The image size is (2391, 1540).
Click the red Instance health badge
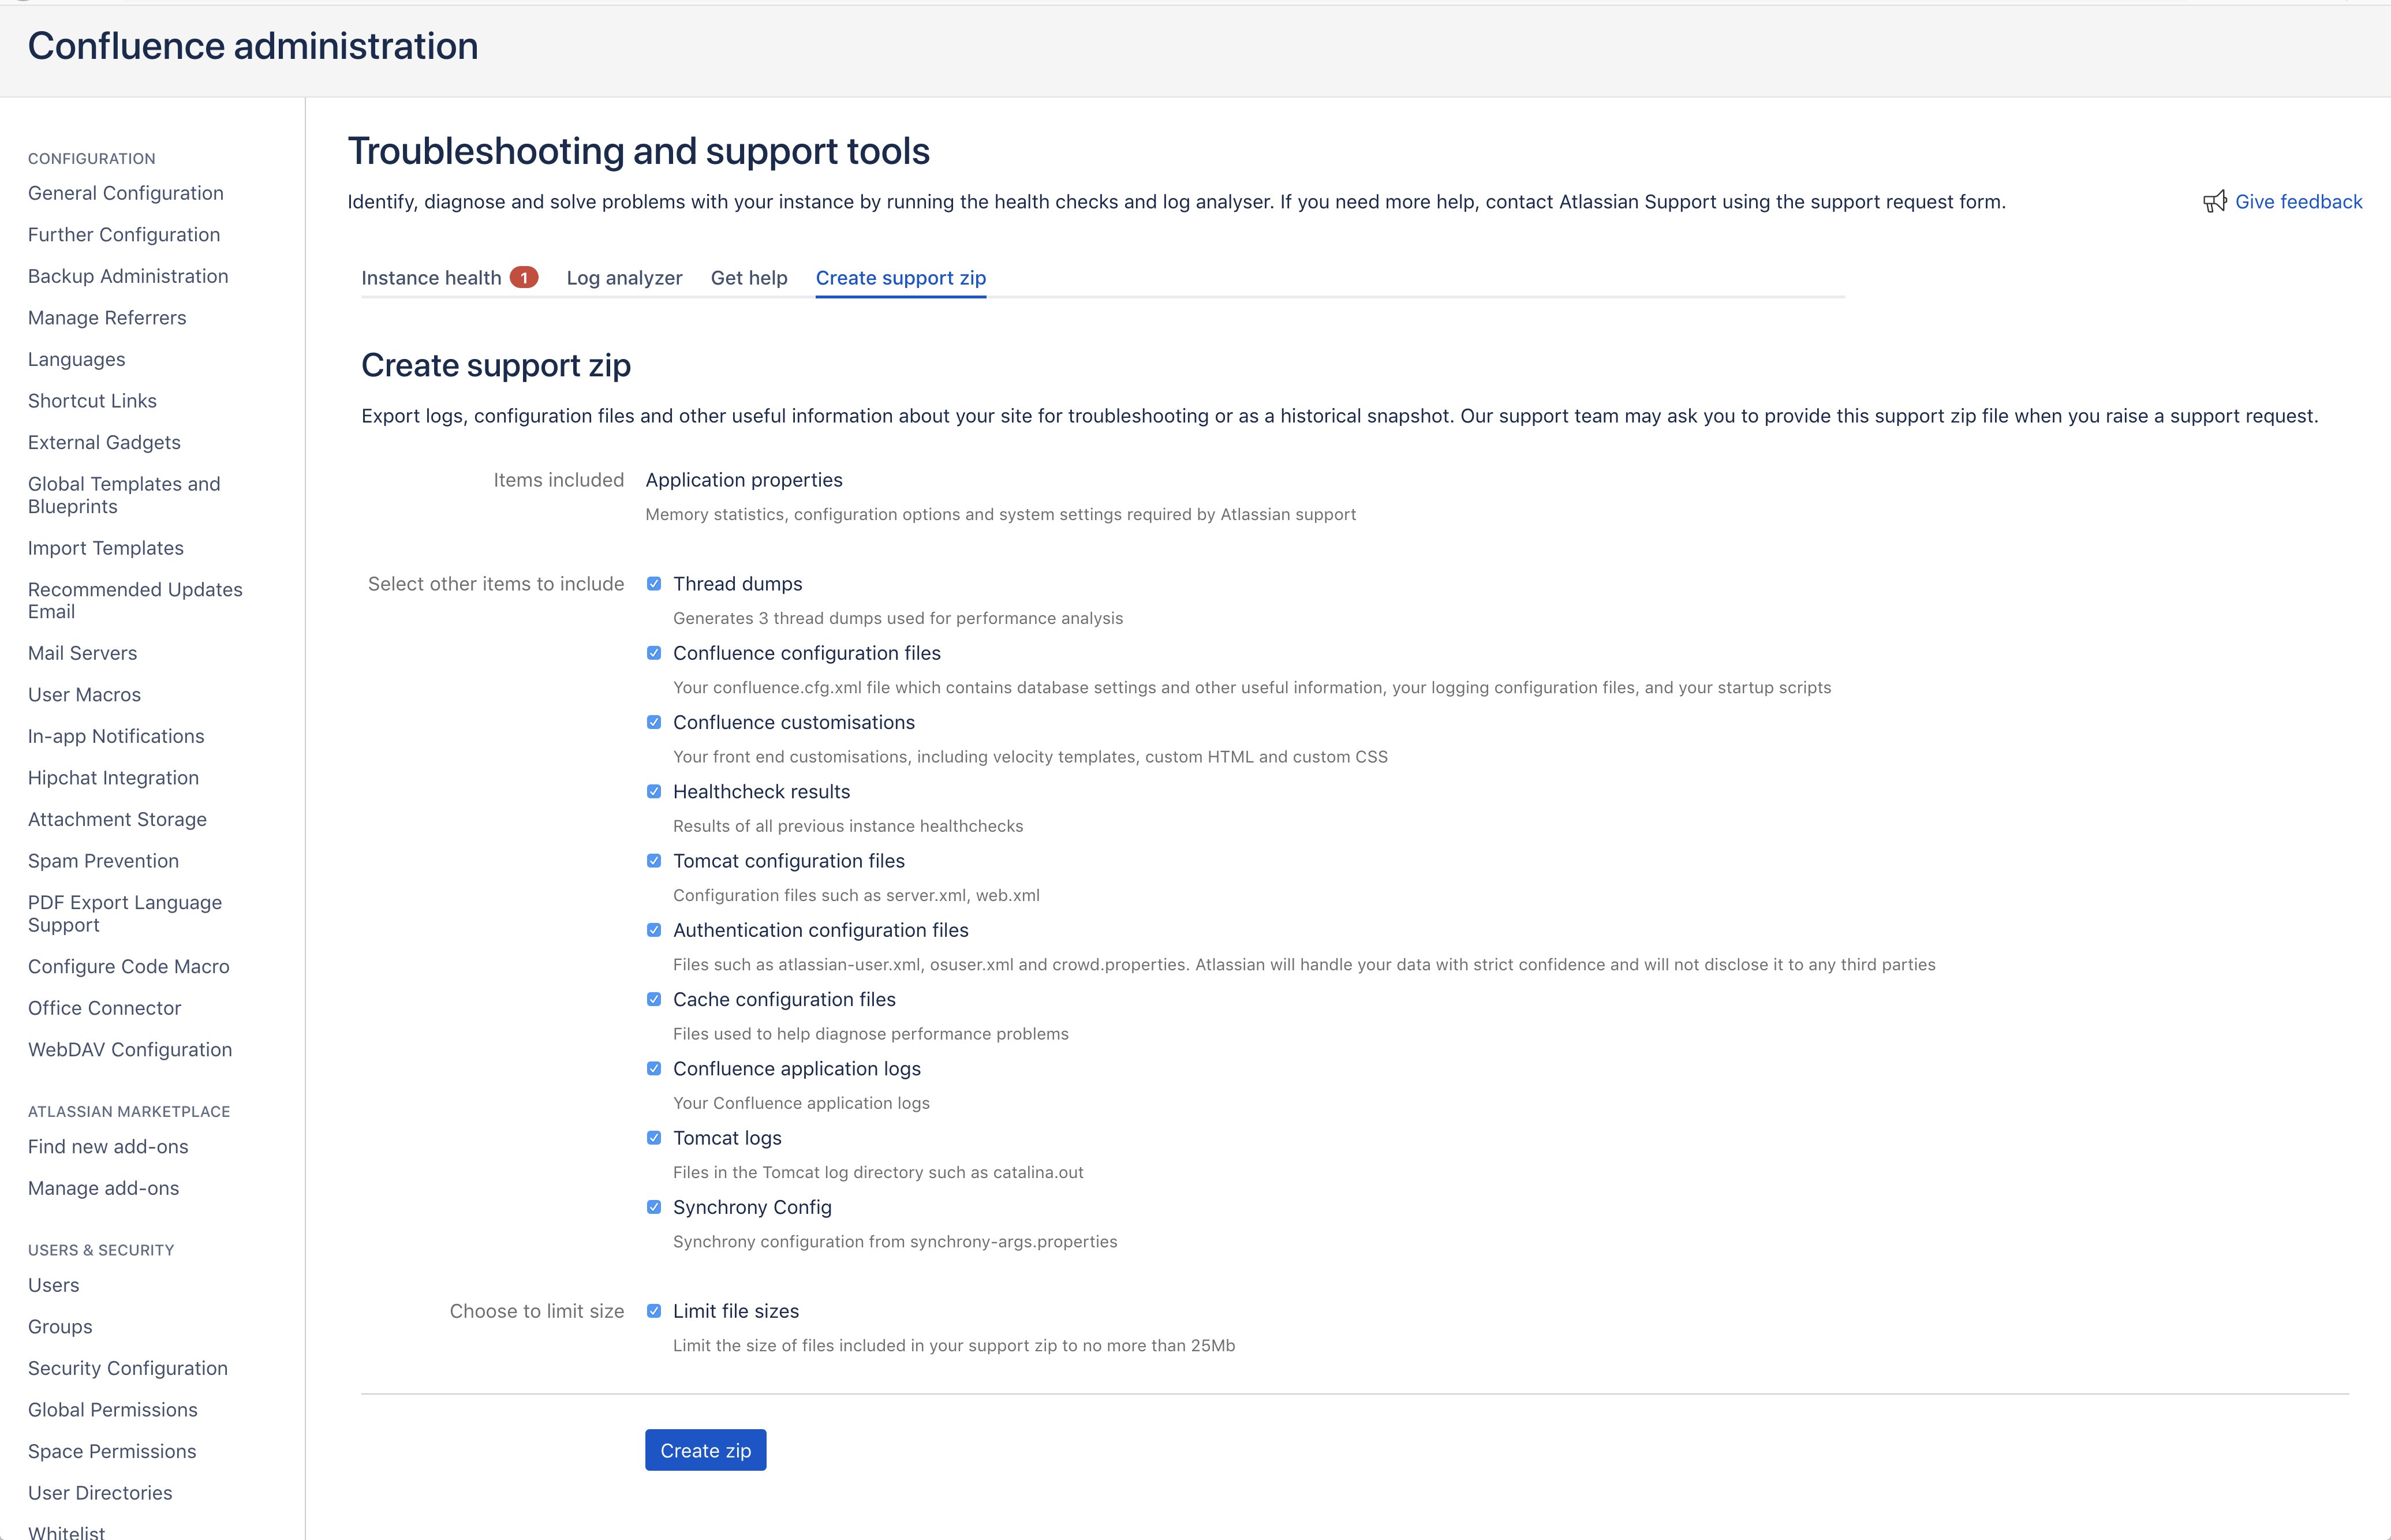[523, 278]
